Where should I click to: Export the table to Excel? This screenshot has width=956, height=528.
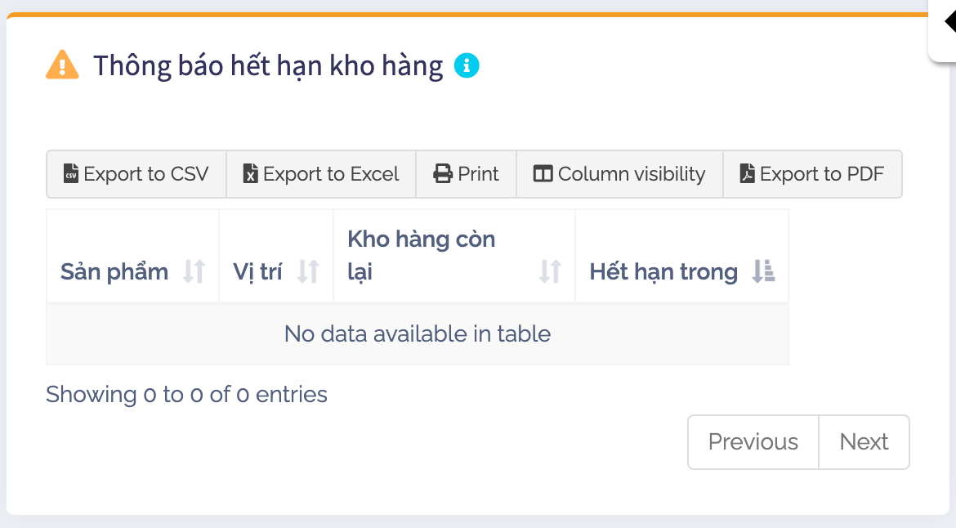pos(321,174)
